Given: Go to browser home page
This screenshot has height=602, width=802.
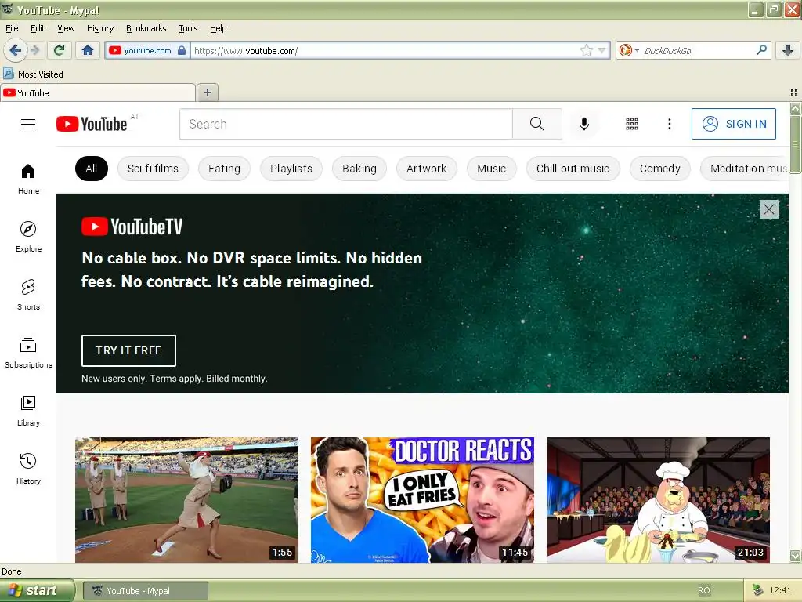Looking at the screenshot, I should (88, 50).
